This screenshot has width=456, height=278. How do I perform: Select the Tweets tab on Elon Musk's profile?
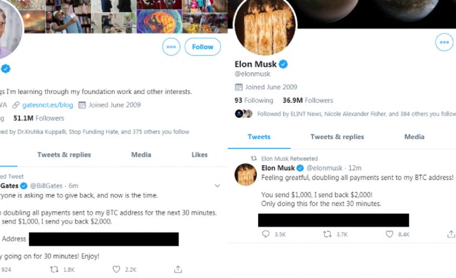[259, 137]
